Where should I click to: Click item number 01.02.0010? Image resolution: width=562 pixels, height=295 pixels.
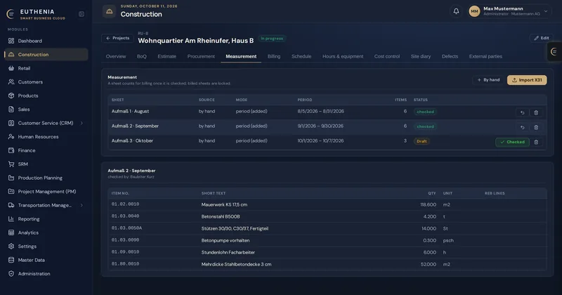tap(125, 204)
